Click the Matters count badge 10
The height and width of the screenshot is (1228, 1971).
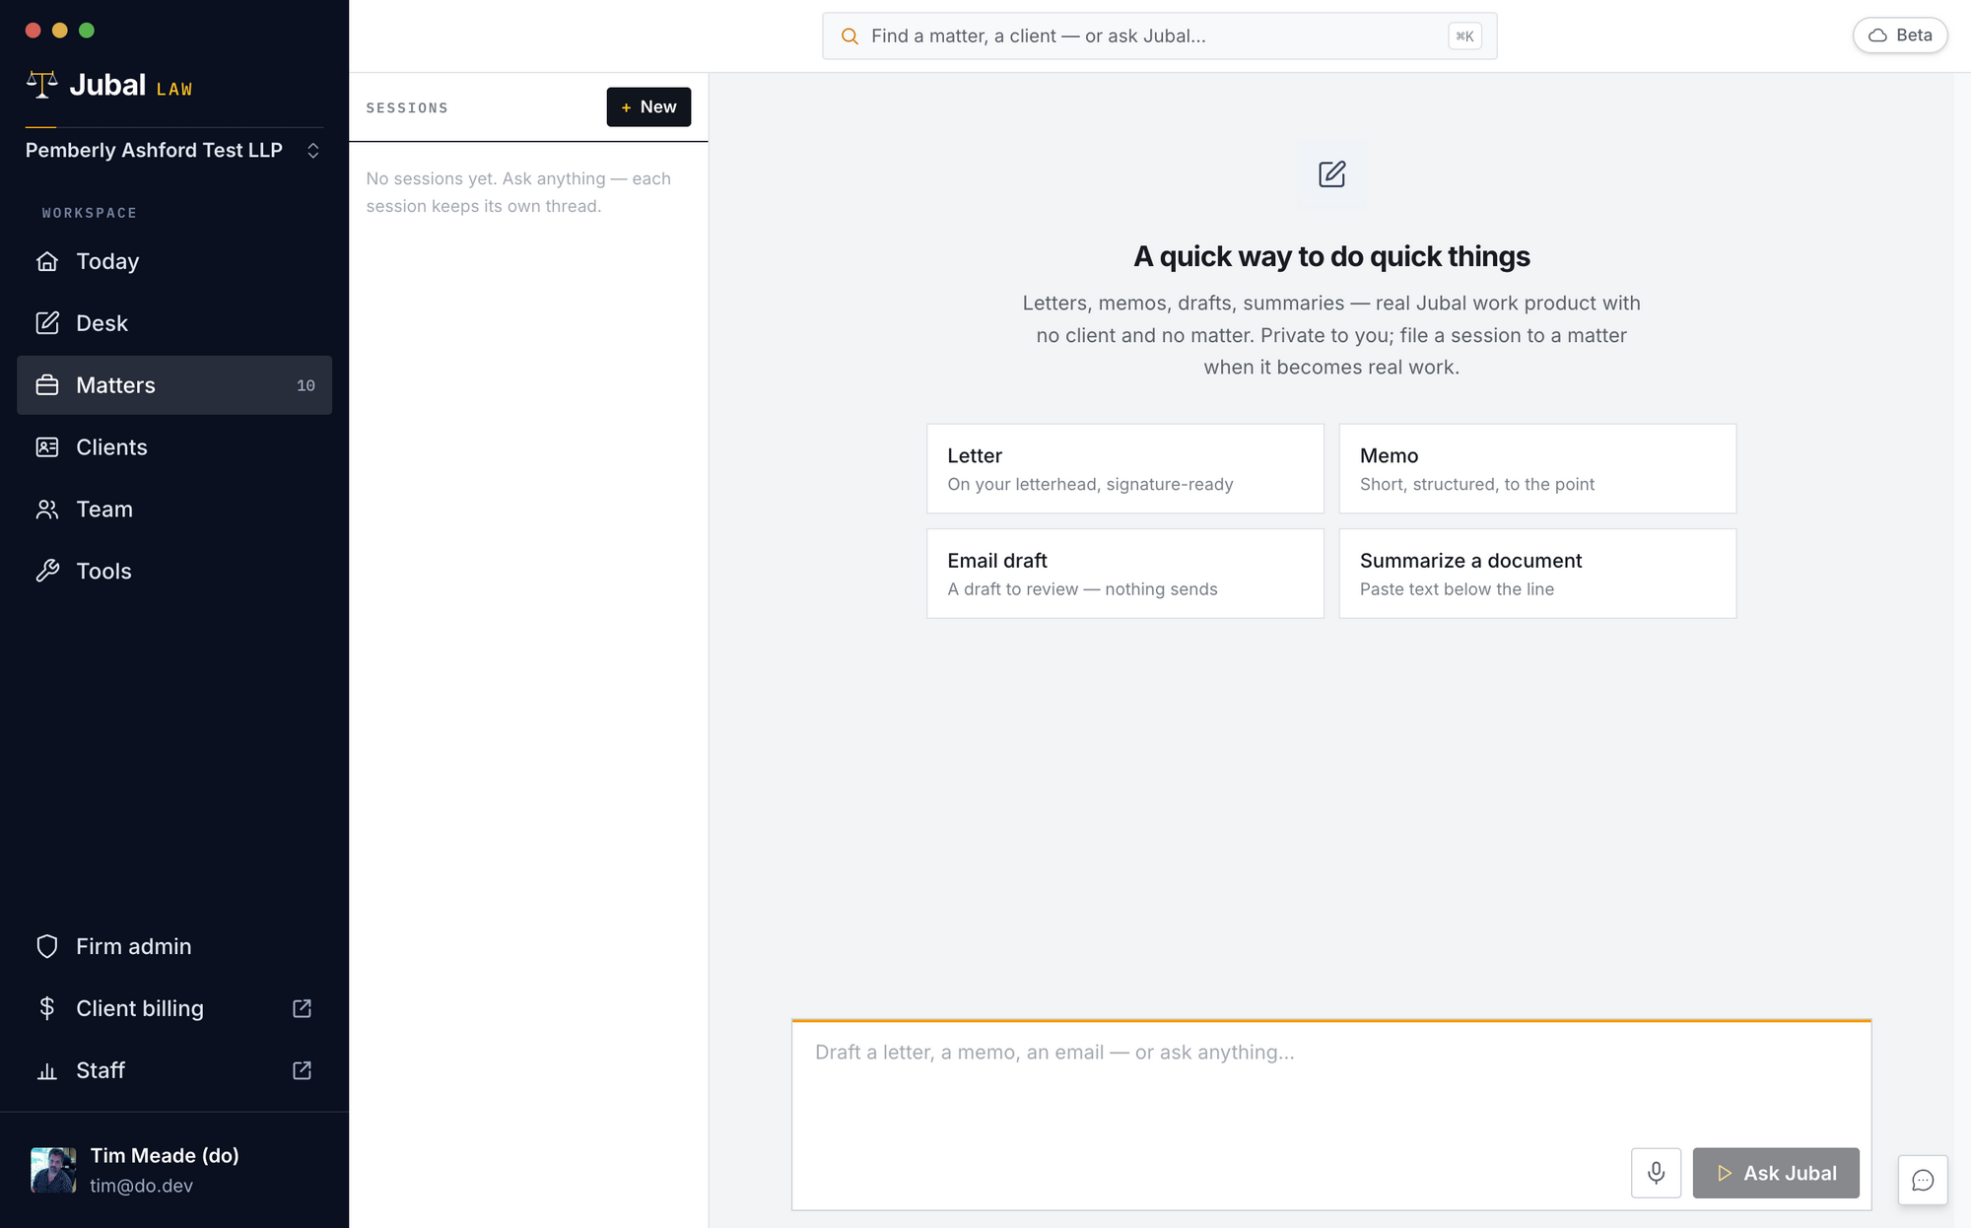pyautogui.click(x=306, y=385)
